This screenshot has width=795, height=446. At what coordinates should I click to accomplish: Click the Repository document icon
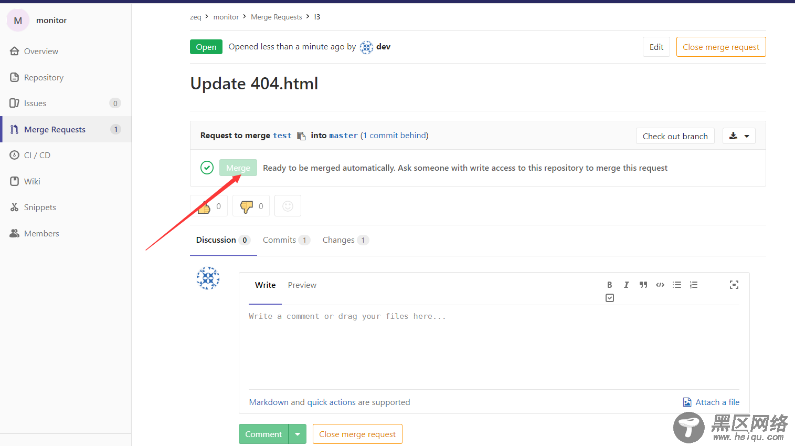point(15,77)
